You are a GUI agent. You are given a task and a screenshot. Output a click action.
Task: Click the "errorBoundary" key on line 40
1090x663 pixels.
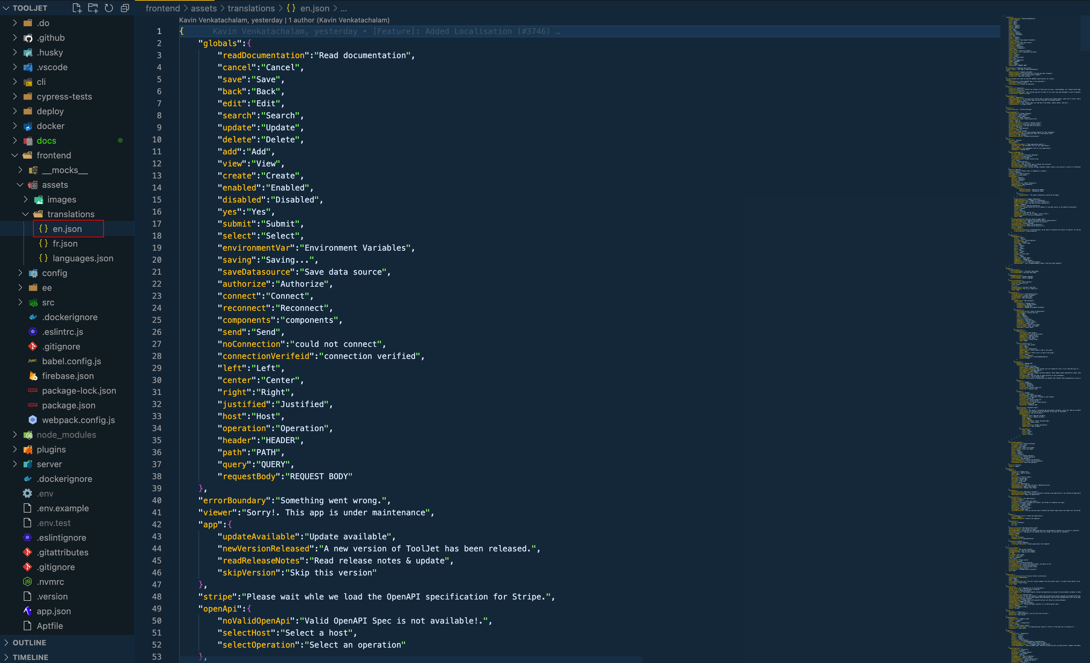pyautogui.click(x=235, y=500)
